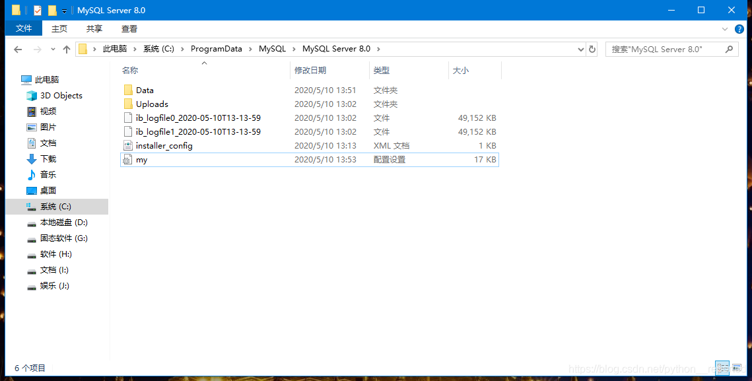Select 系统 (C:) drive in navigation pane
Viewport: 752px width, 381px height.
point(55,206)
